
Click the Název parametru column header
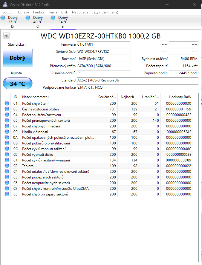click(x=58, y=97)
